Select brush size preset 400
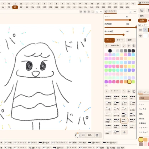The image size is (149, 149). [x=127, y=7]
